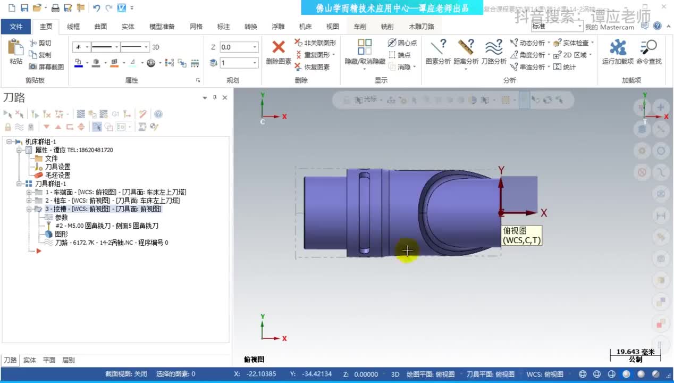The width and height of the screenshot is (674, 383).
Task: Click 截面视图: 关闭 in status bar
Action: point(126,374)
